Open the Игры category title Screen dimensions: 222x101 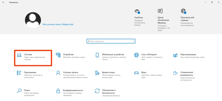pyautogui.click(x=144, y=72)
